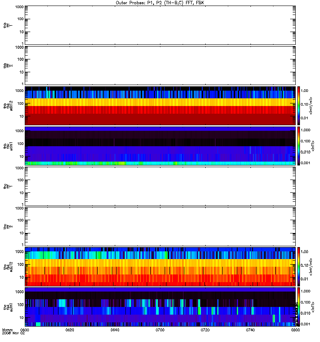320x342 pixels.
Task: Select the empty thb fff 2 panel
Action: pos(160,65)
